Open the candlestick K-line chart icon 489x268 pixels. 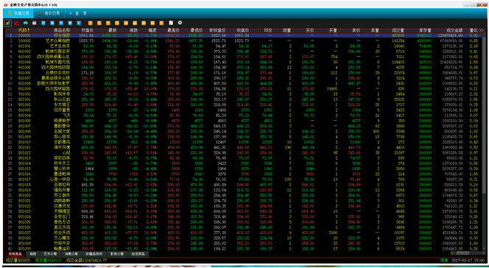[x=26, y=23]
